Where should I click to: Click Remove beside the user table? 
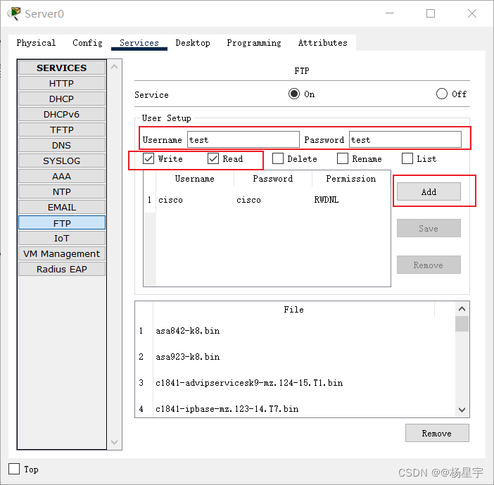[x=429, y=265]
